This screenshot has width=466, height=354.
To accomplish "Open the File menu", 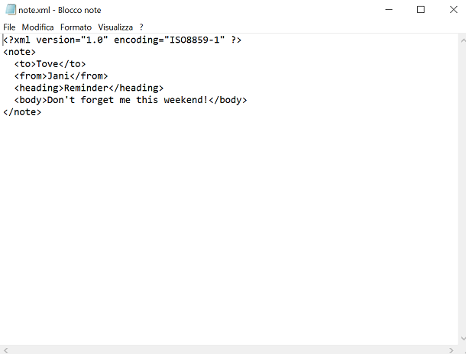I will tap(9, 27).
